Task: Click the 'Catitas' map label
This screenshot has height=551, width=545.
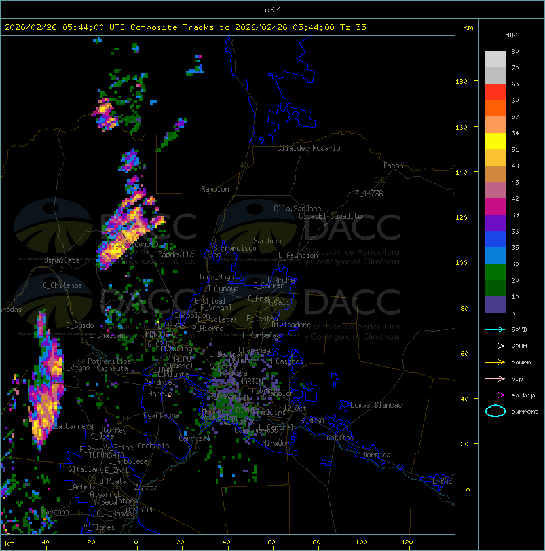Action: coord(340,438)
